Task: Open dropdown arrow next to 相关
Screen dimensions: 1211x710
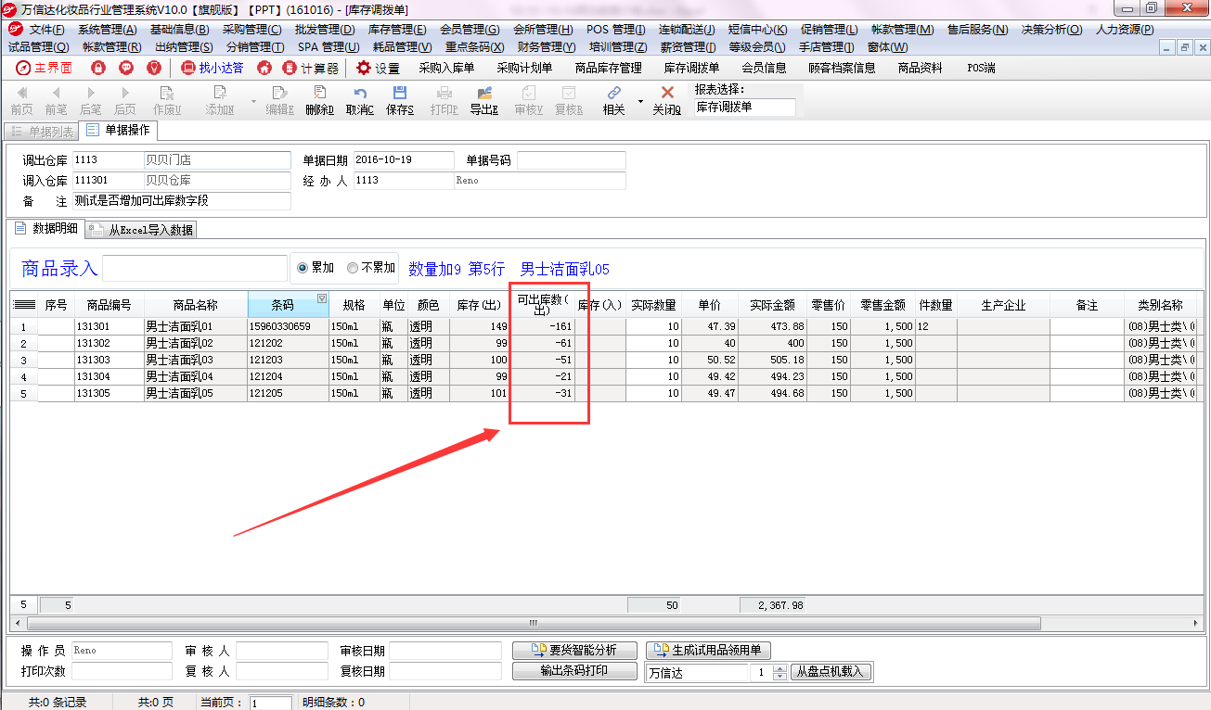Action: coord(640,100)
